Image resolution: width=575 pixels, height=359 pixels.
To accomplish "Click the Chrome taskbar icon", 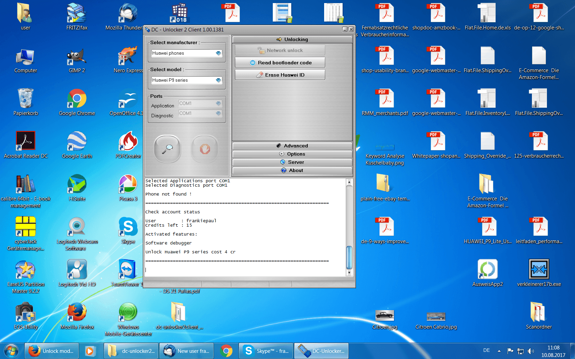I will (226, 351).
